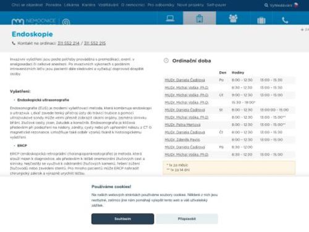
Task: Open the O nemocnici menu item
Action: pos(133,5)
